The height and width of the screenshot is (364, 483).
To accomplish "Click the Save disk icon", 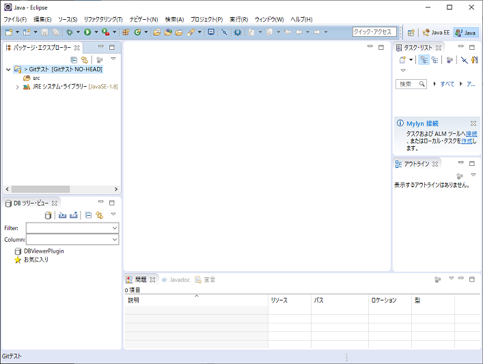I will coord(44,32).
